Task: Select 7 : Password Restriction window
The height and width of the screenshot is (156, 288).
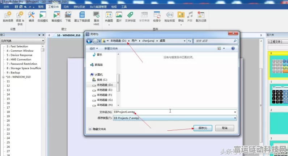Action: pyautogui.click(x=22, y=64)
